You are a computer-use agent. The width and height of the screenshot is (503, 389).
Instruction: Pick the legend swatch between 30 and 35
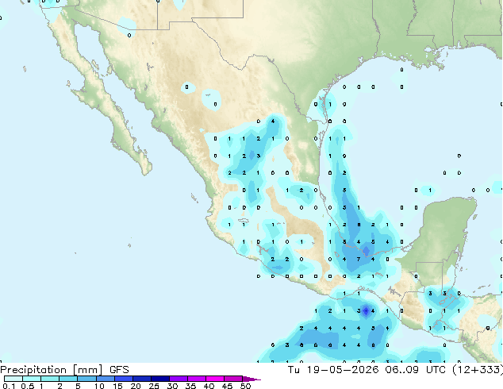[x=179, y=379]
